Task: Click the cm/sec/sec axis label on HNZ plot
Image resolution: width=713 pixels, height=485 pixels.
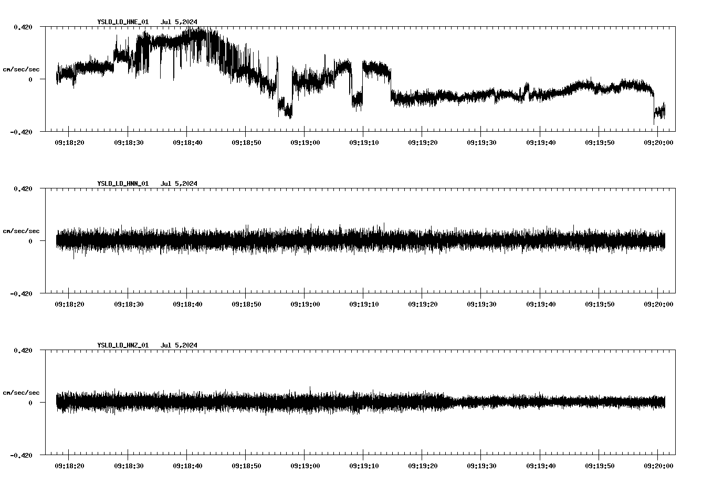Action: coord(22,392)
